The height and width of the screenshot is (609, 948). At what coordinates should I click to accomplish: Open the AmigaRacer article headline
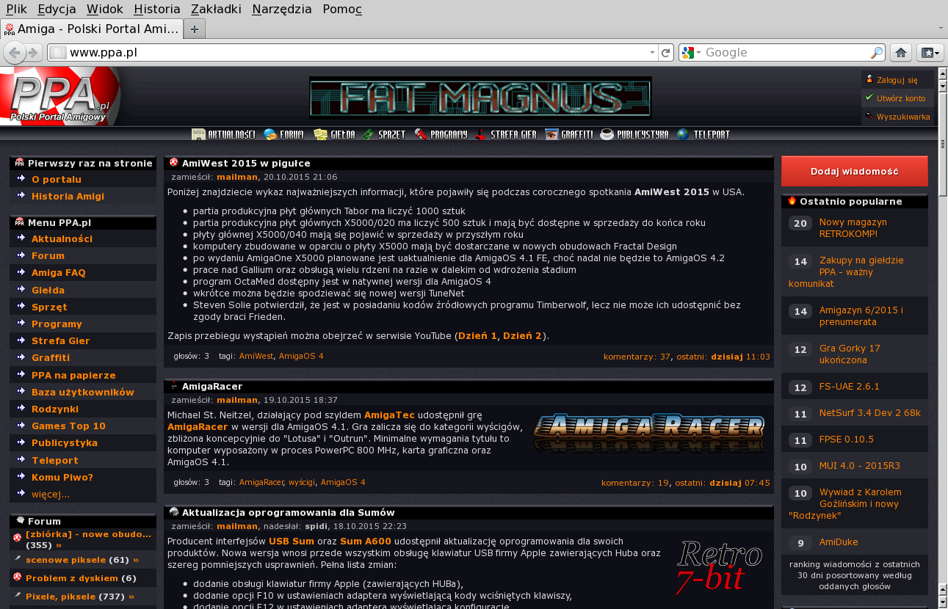[x=212, y=387]
